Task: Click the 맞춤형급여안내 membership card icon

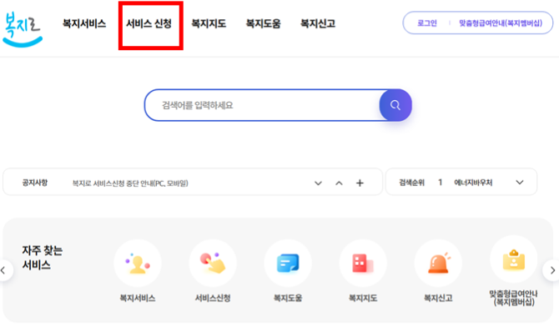Action: (514, 259)
